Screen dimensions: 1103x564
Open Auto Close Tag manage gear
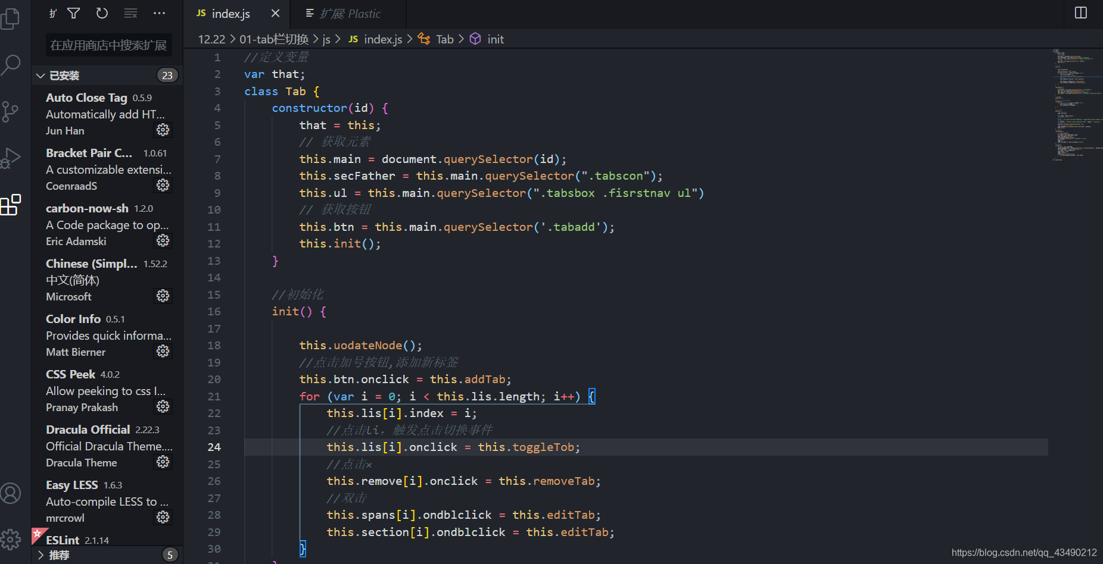point(163,130)
